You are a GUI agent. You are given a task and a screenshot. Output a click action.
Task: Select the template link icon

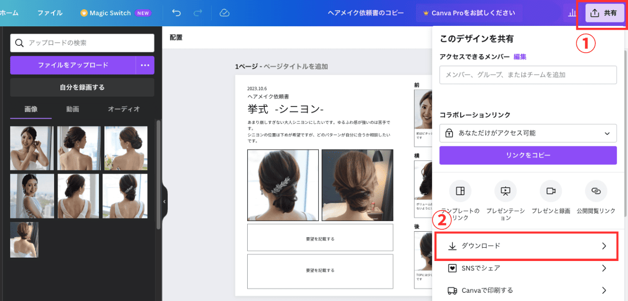(460, 191)
